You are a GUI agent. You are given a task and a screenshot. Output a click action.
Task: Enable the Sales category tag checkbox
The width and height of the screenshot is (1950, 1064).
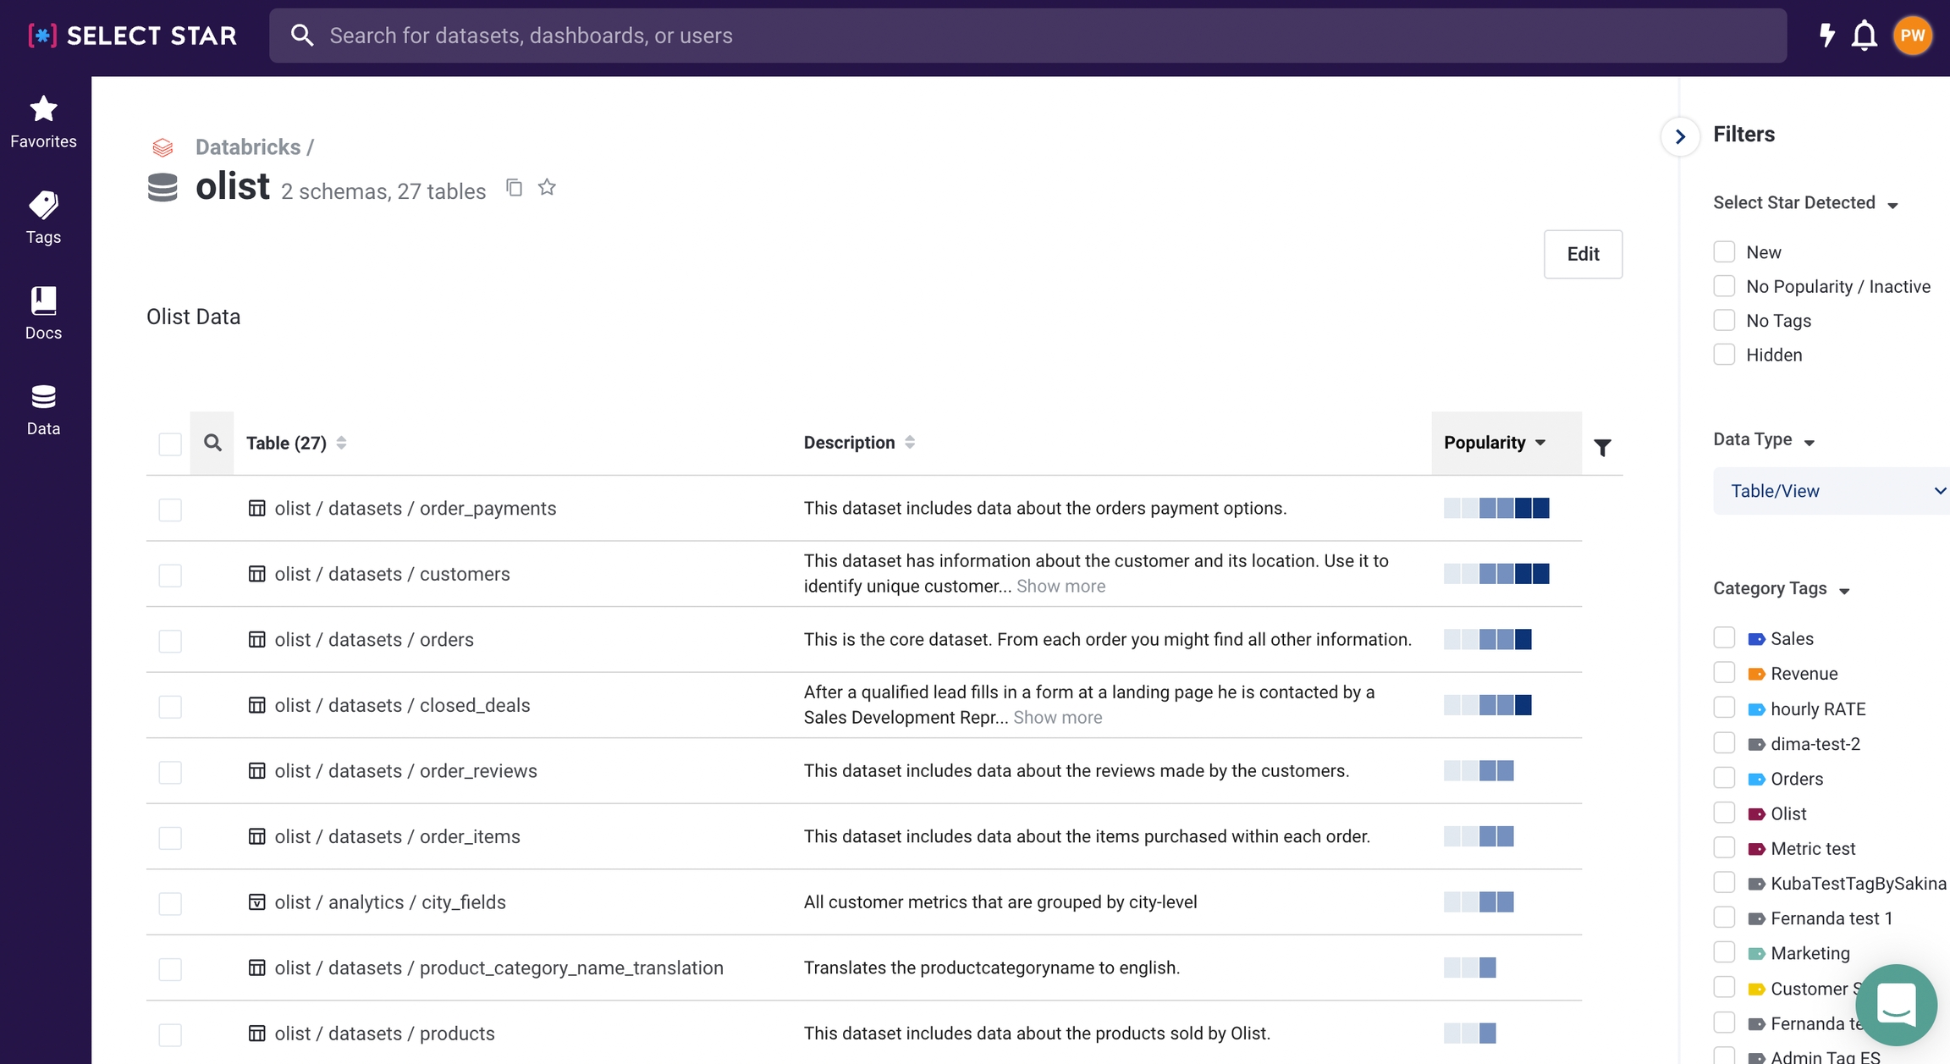[x=1724, y=638]
